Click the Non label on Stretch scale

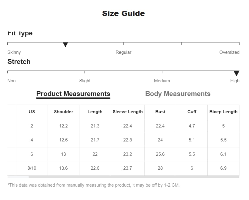point(11,81)
